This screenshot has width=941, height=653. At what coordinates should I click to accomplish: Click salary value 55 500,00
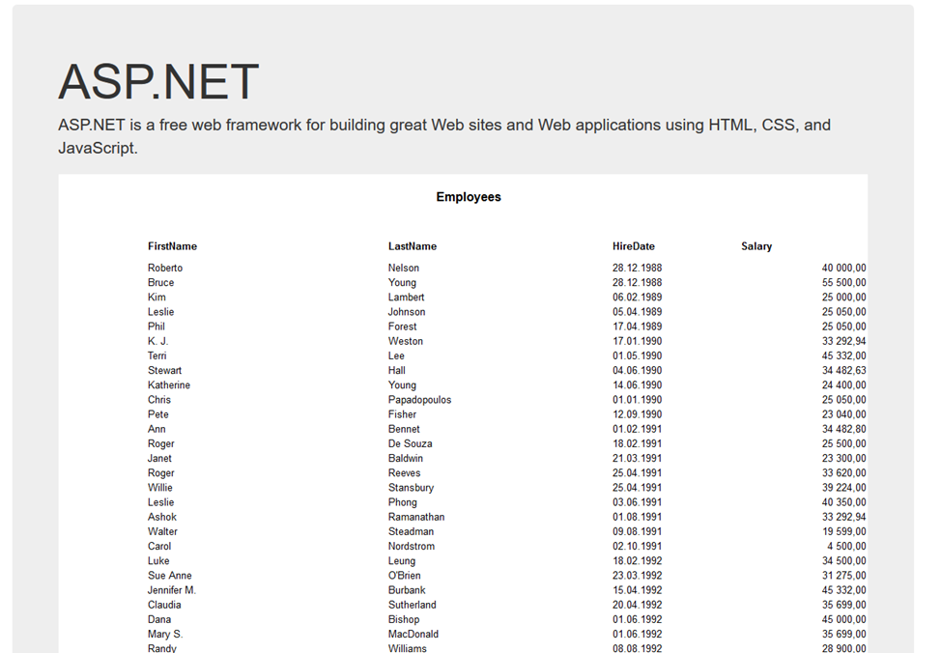pos(843,282)
